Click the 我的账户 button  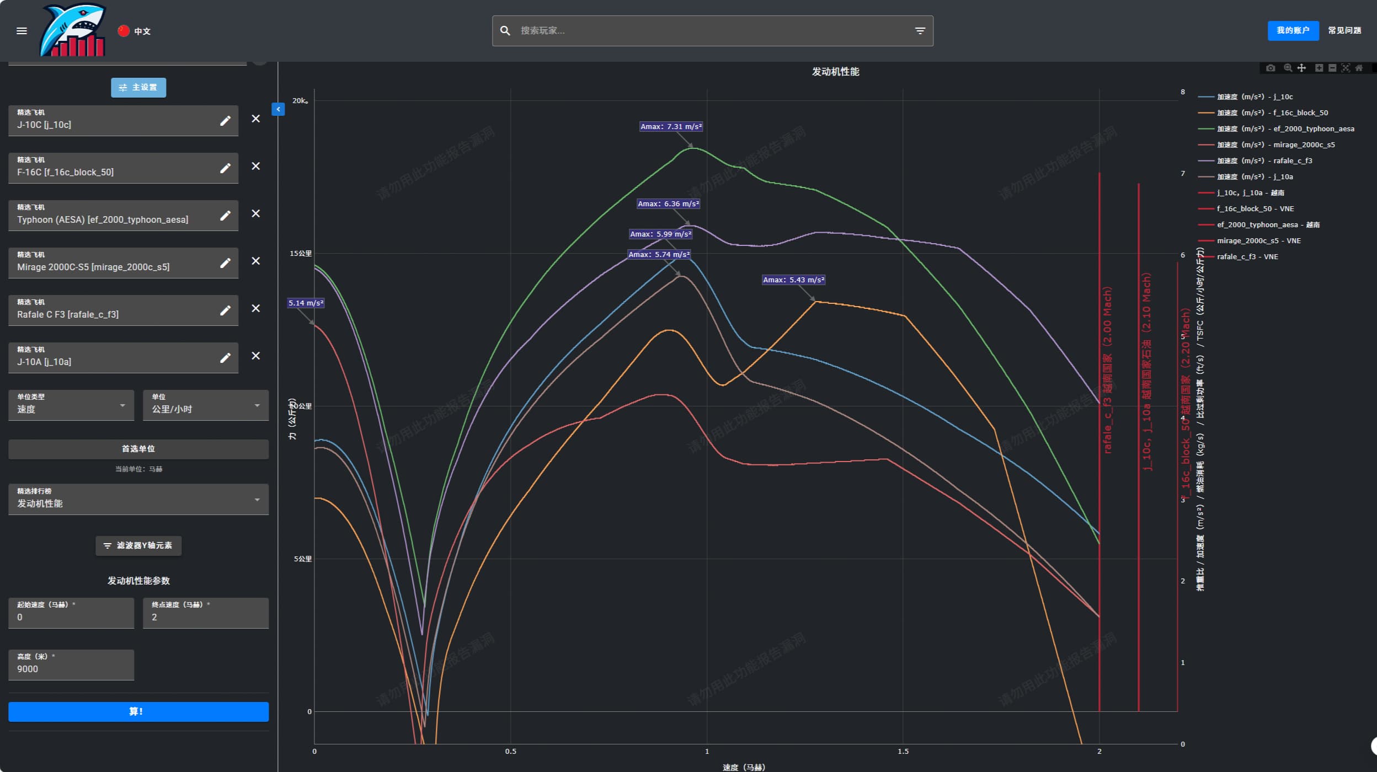(x=1293, y=30)
